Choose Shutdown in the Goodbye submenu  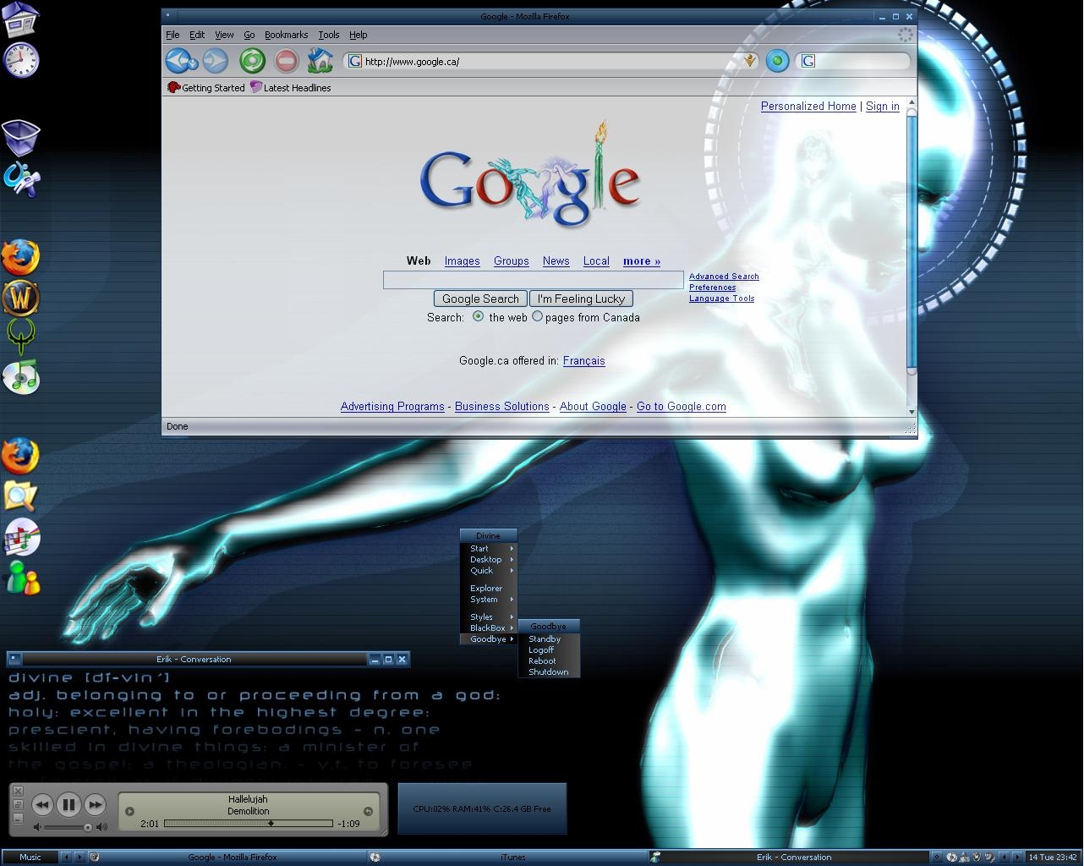coord(549,671)
